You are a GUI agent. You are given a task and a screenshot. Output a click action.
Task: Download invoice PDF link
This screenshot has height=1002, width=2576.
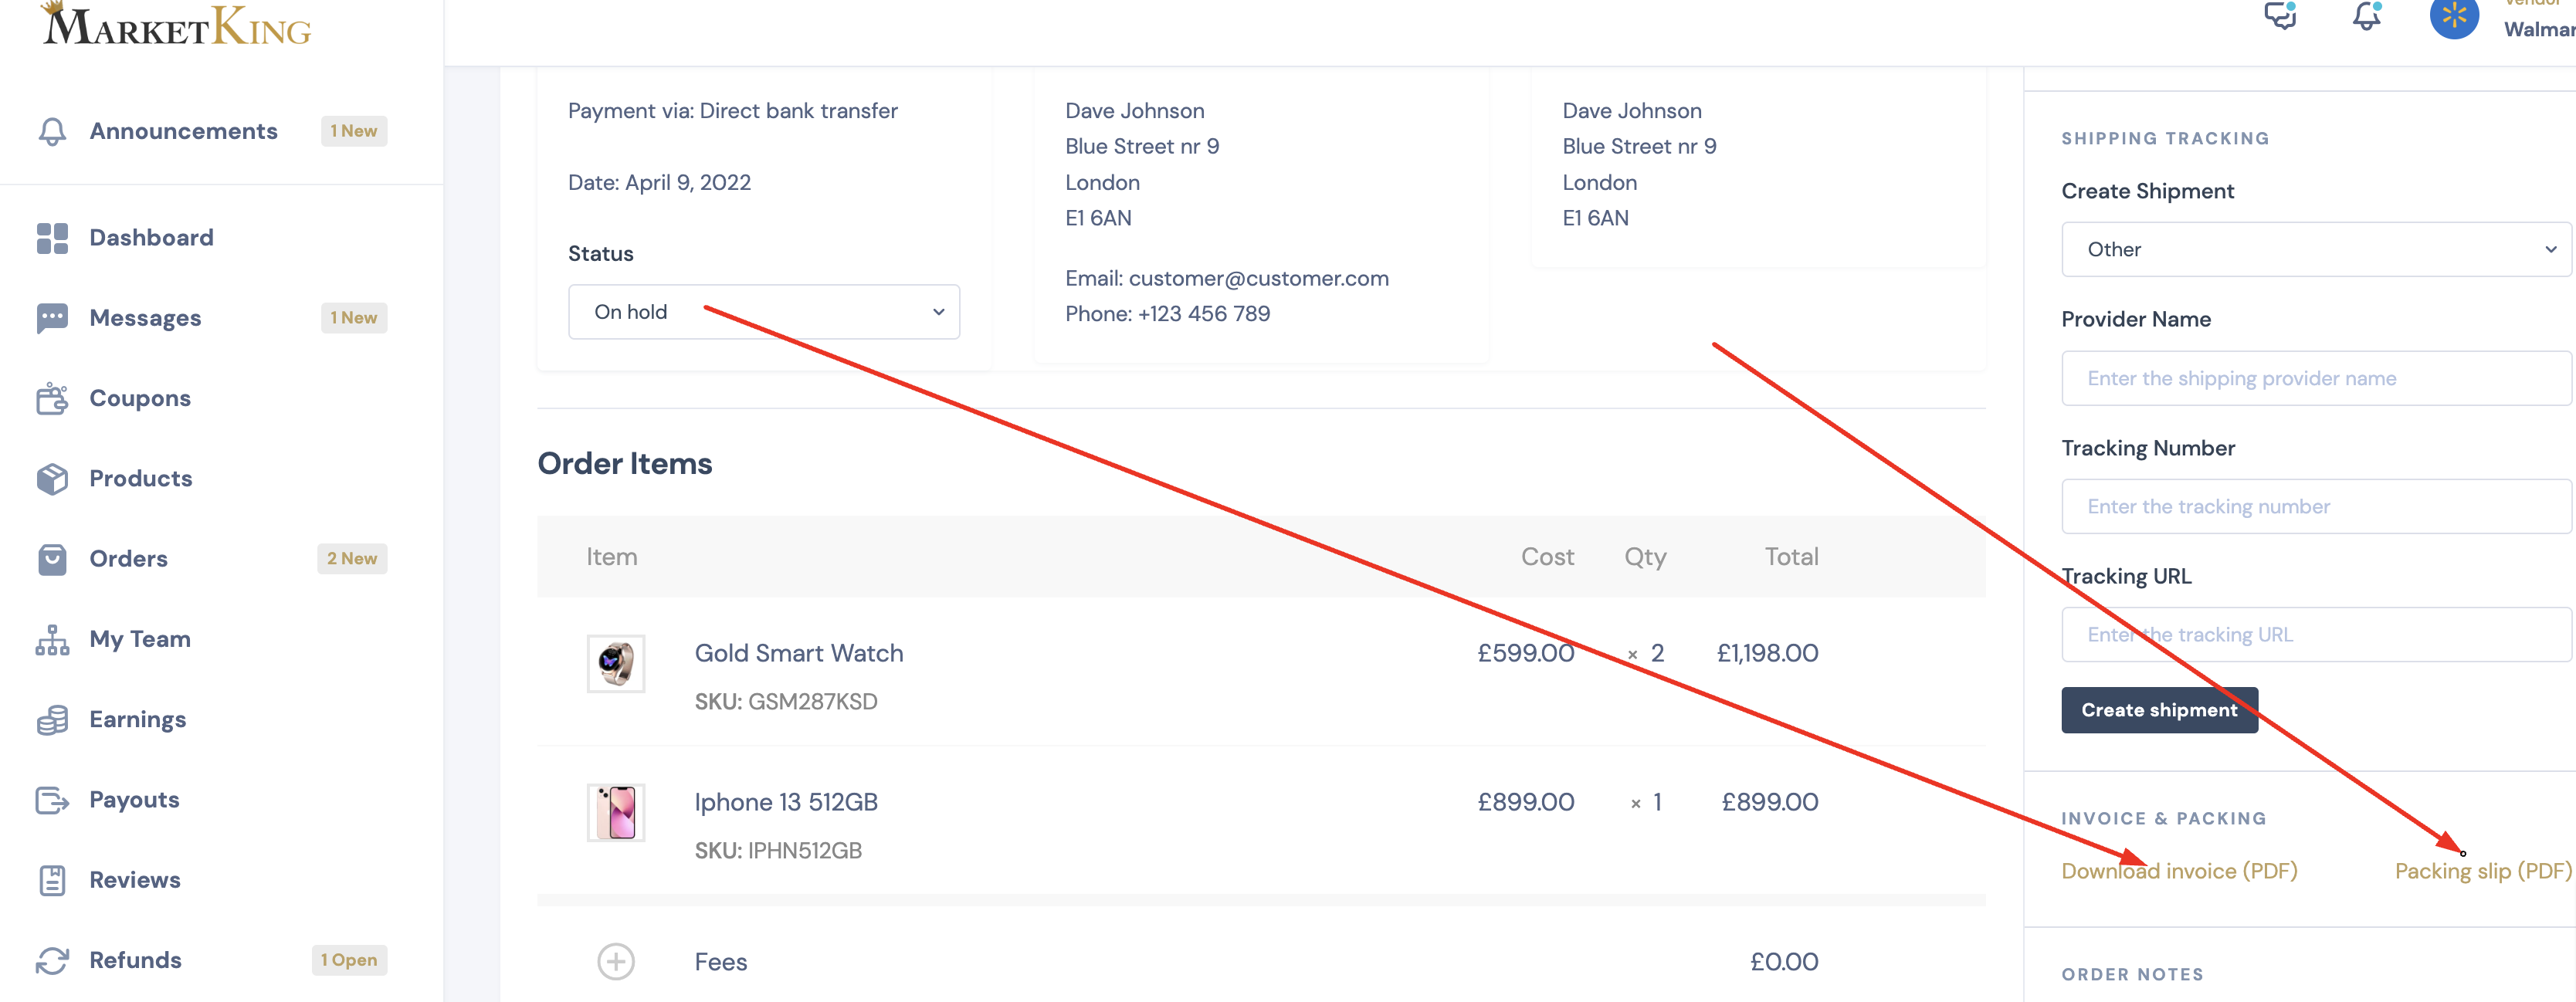pos(2179,871)
